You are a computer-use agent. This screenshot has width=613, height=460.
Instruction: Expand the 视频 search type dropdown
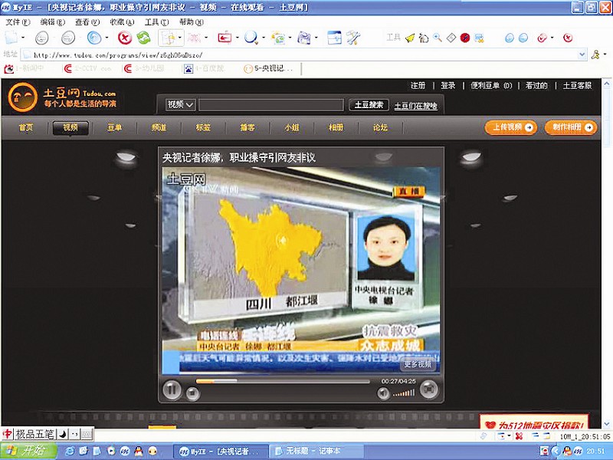click(181, 104)
